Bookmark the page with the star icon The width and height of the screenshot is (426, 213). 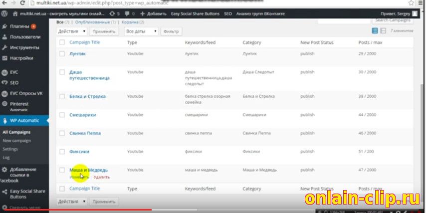click(x=411, y=3)
